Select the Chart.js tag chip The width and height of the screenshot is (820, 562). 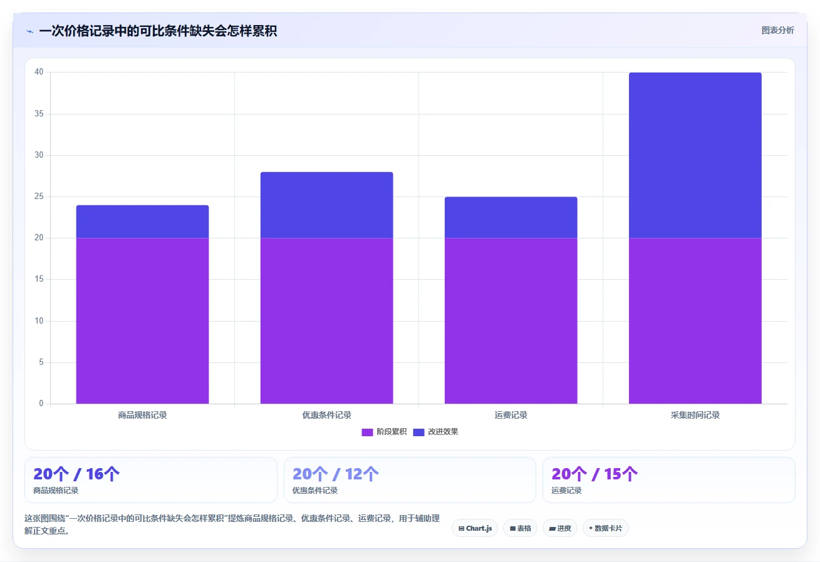(475, 528)
